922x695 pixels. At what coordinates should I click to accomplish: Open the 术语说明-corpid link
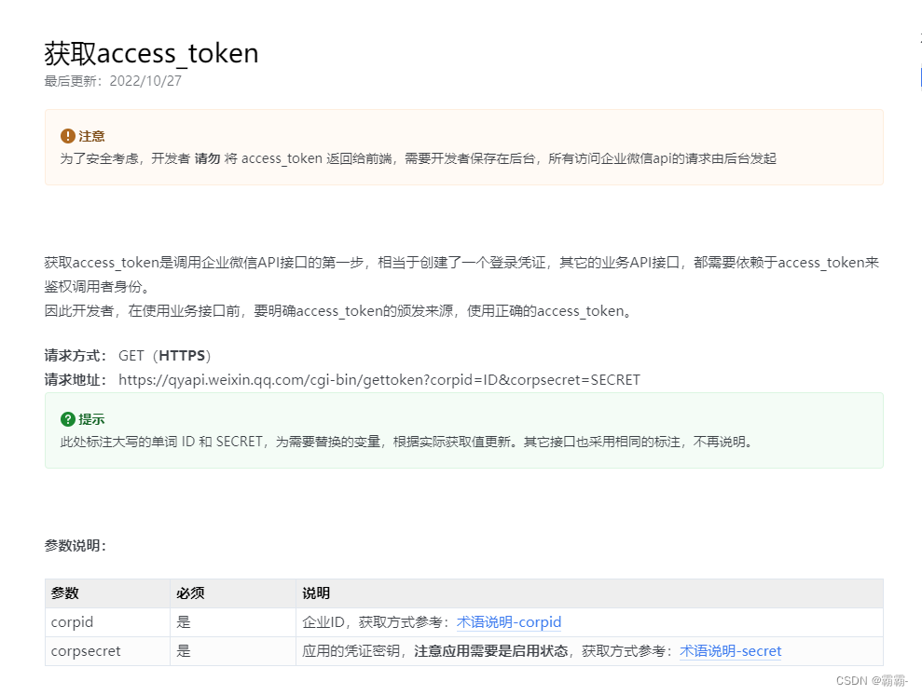pyautogui.click(x=509, y=622)
